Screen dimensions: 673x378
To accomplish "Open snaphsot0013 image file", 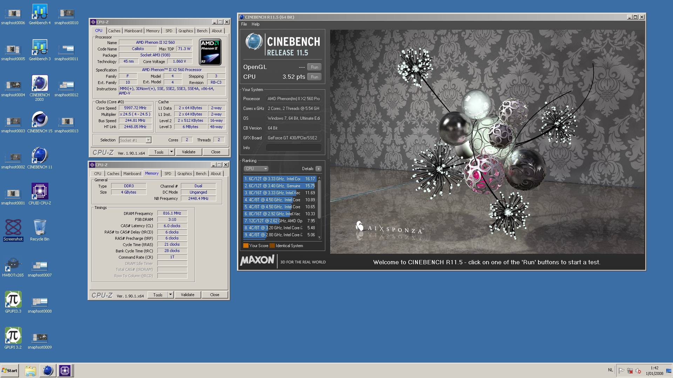I will point(66,125).
